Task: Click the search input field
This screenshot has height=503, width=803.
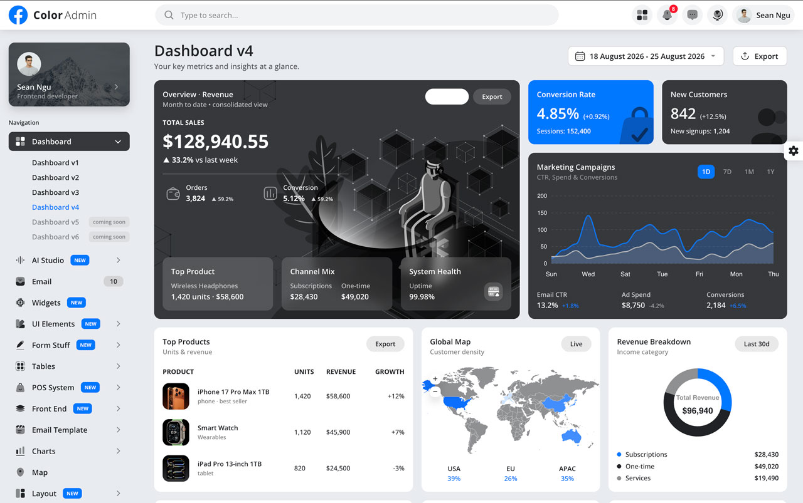Action: (357, 15)
